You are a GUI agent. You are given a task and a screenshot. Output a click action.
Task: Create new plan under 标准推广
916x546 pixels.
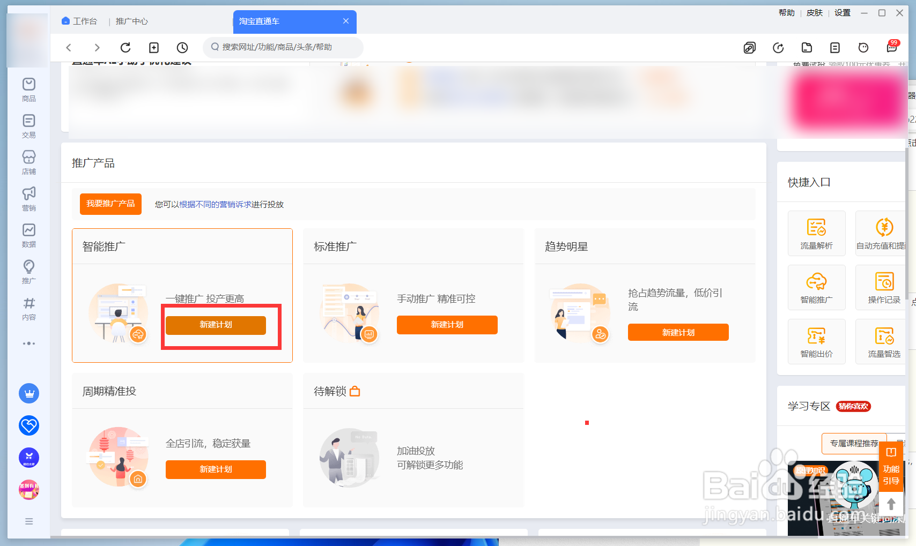(447, 325)
